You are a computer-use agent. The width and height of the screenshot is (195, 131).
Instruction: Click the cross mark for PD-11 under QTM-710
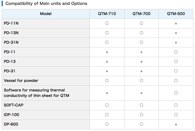coord(107,52)
